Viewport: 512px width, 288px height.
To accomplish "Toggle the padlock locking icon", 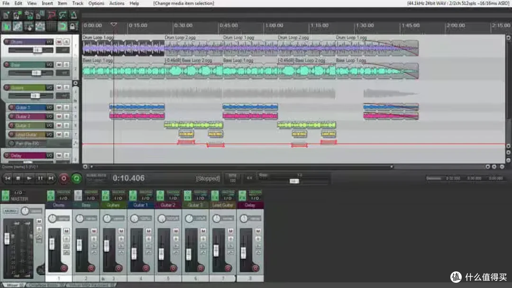I will coord(73,26).
